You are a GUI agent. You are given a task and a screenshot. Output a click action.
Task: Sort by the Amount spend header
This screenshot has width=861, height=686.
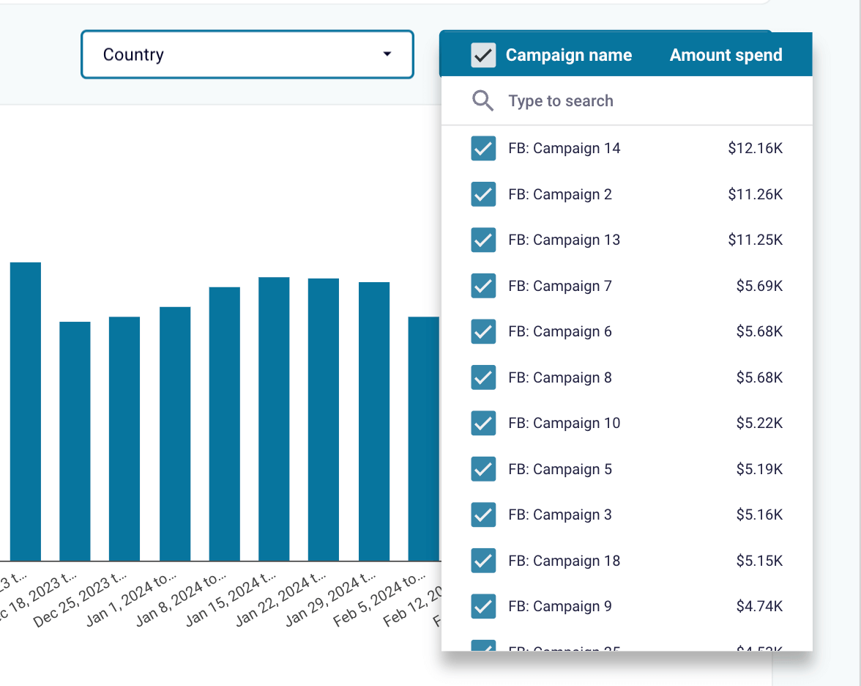(726, 55)
